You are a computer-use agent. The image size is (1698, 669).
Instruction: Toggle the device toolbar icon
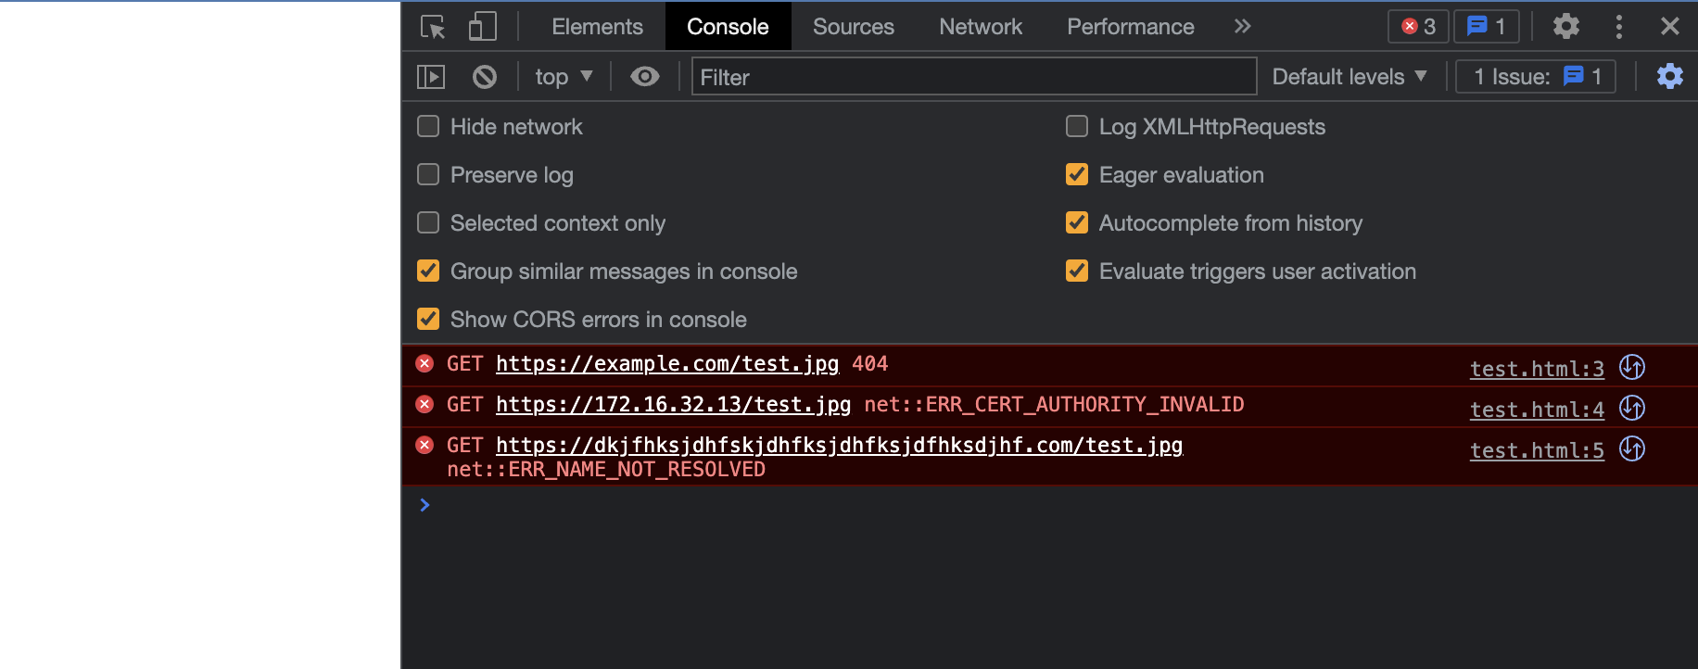coord(482,27)
